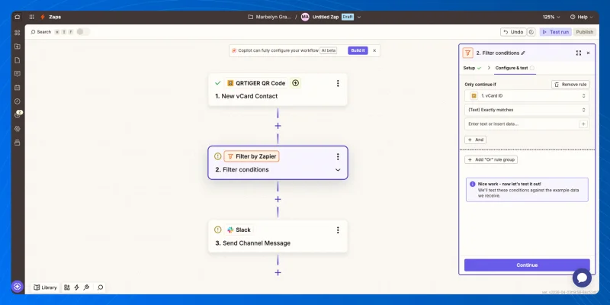Click Build it in Copilot banner
The width and height of the screenshot is (610, 305).
pyautogui.click(x=358, y=50)
